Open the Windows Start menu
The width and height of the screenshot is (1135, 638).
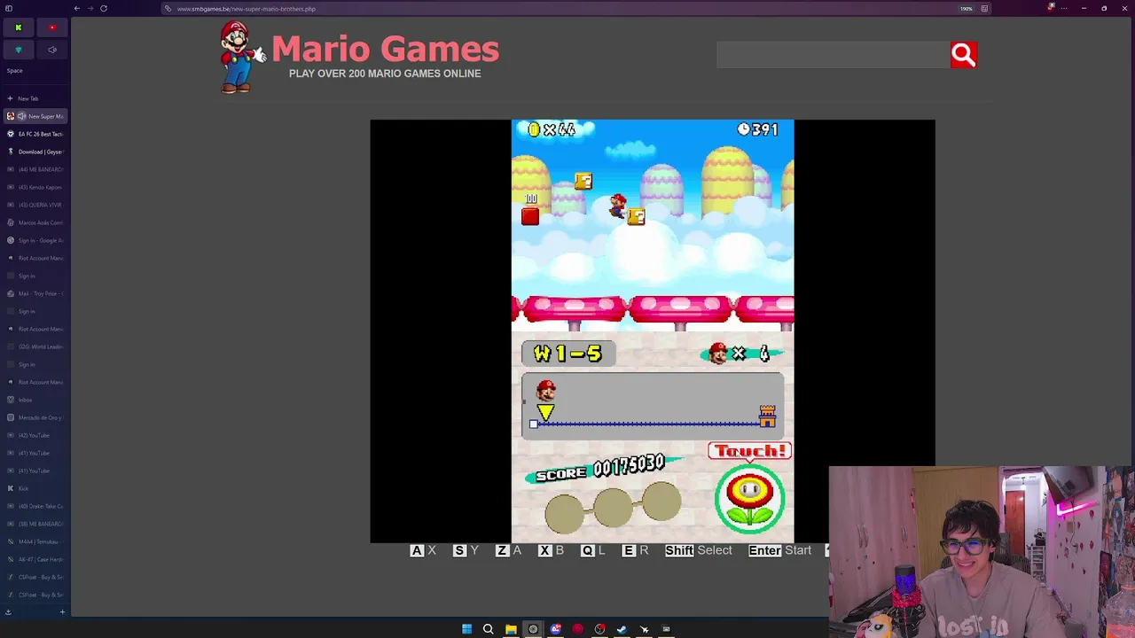466,629
